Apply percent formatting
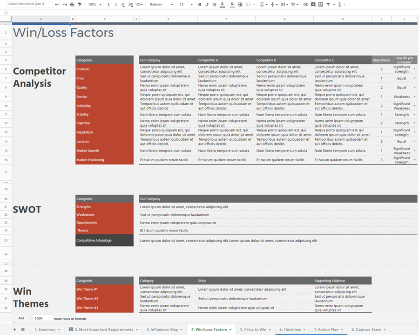Image resolution: width=419 pixels, height=335 pixels. (116, 4)
